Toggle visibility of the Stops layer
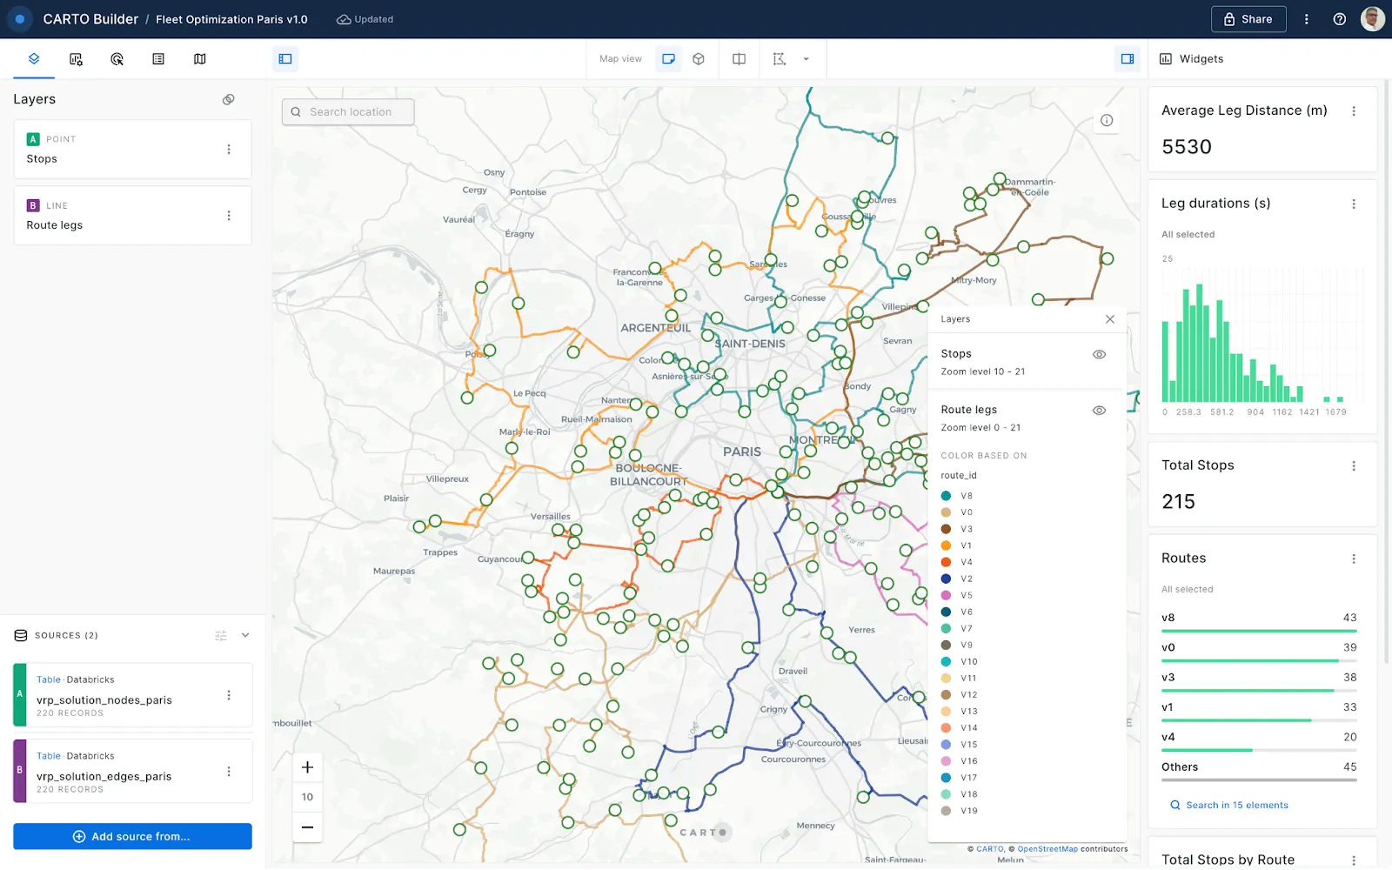The height and width of the screenshot is (870, 1392). click(x=1098, y=354)
